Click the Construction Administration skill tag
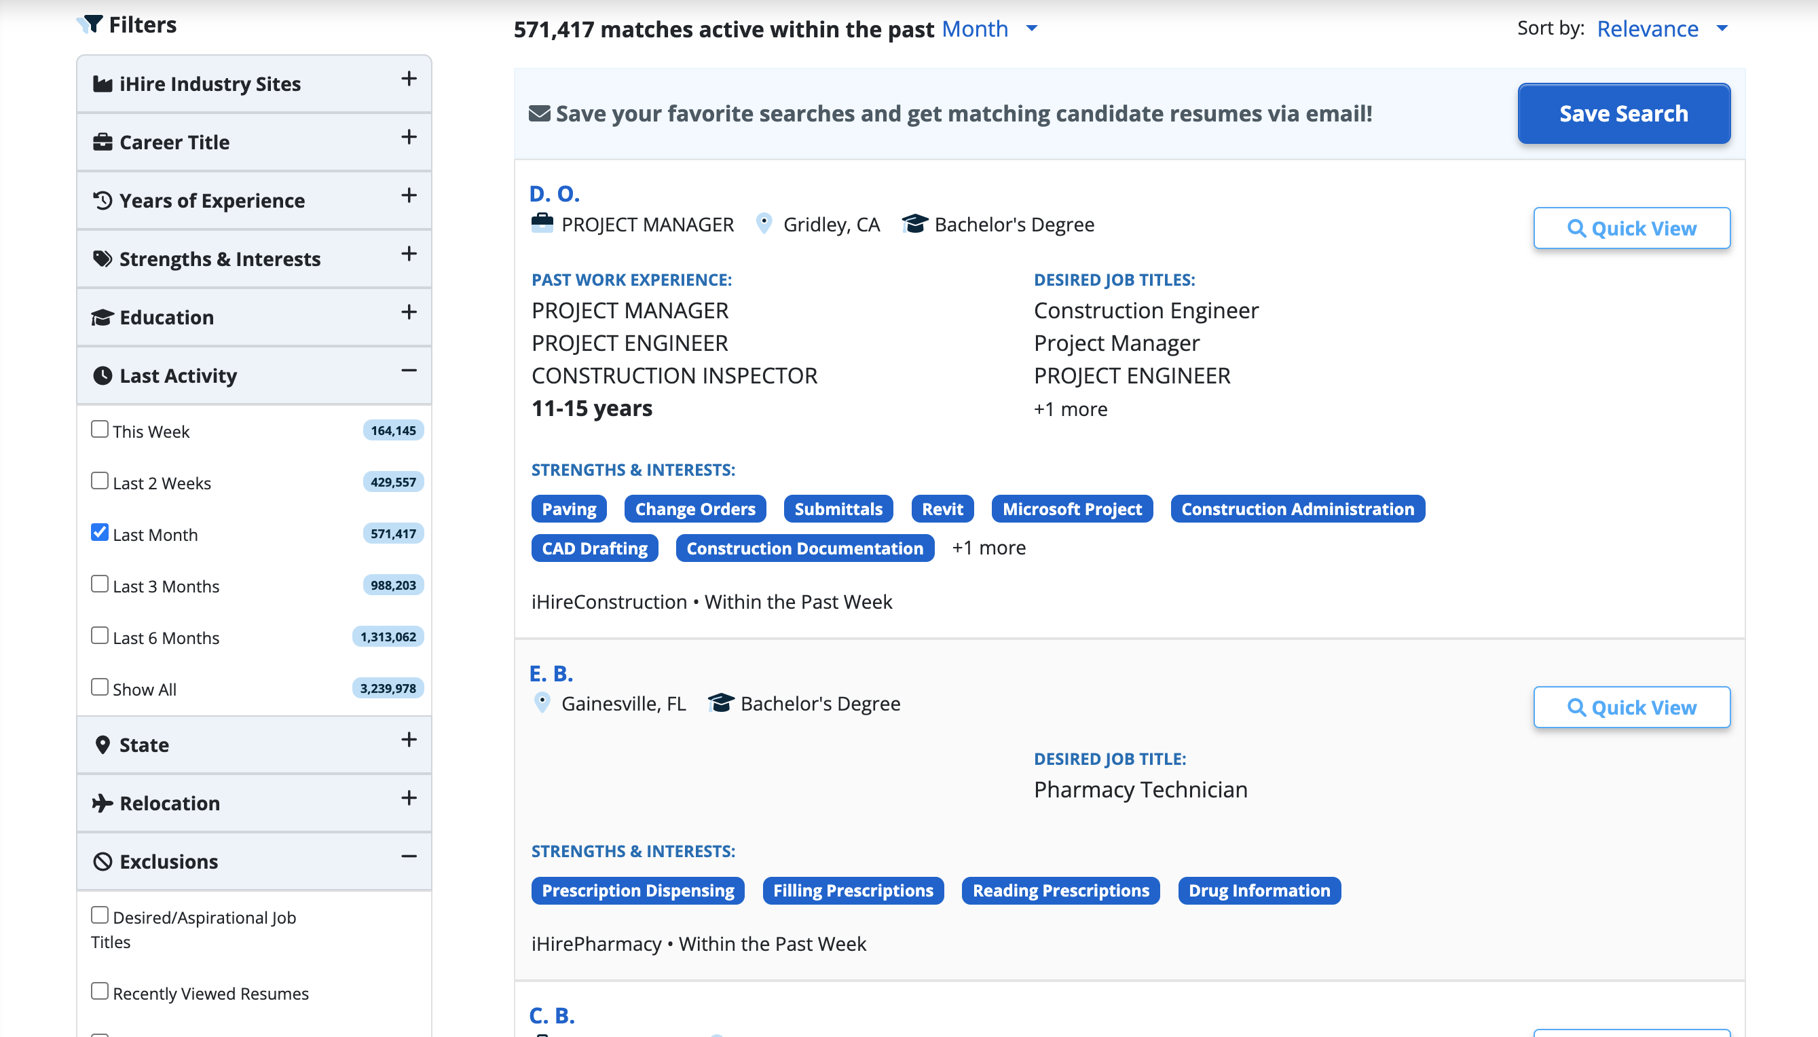This screenshot has height=1037, width=1818. tap(1297, 508)
